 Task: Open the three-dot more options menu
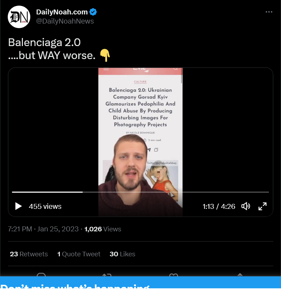click(x=269, y=12)
